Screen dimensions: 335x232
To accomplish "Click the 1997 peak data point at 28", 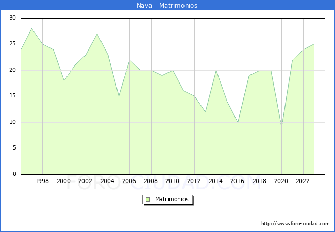I will pos(31,28).
